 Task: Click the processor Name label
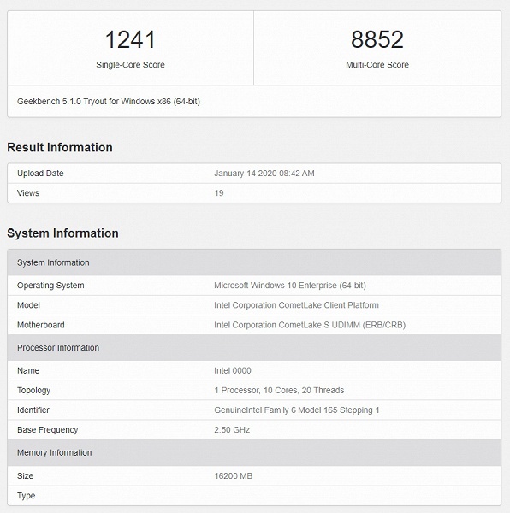28,370
